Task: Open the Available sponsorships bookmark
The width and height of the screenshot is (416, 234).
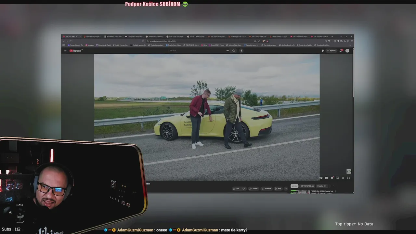Action: point(138,45)
